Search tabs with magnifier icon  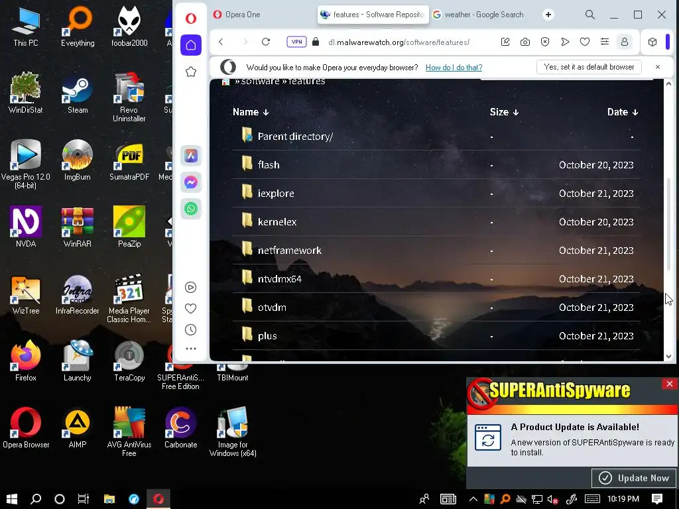pos(589,15)
